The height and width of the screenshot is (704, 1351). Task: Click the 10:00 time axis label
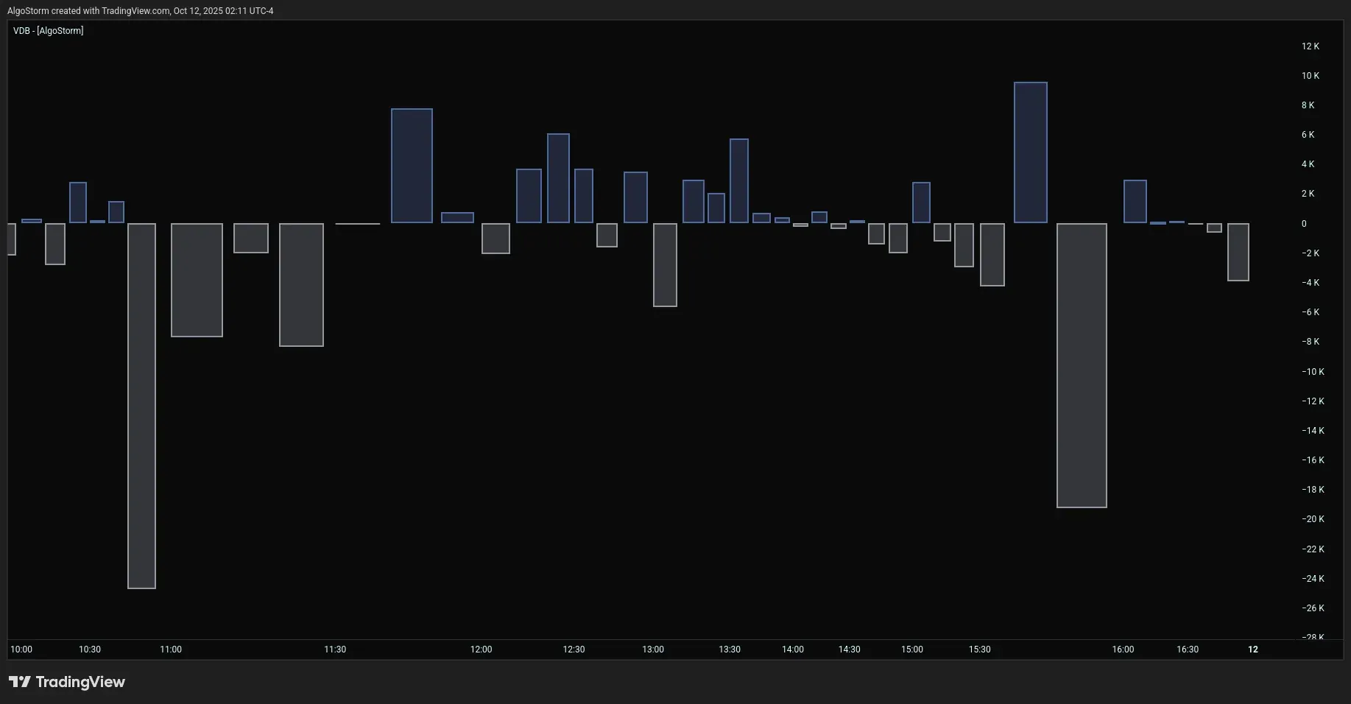point(21,650)
